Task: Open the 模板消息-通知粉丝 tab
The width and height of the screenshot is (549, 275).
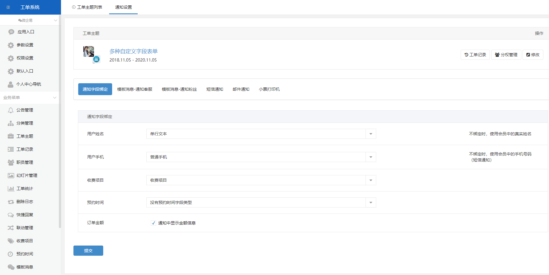Action: (179, 89)
